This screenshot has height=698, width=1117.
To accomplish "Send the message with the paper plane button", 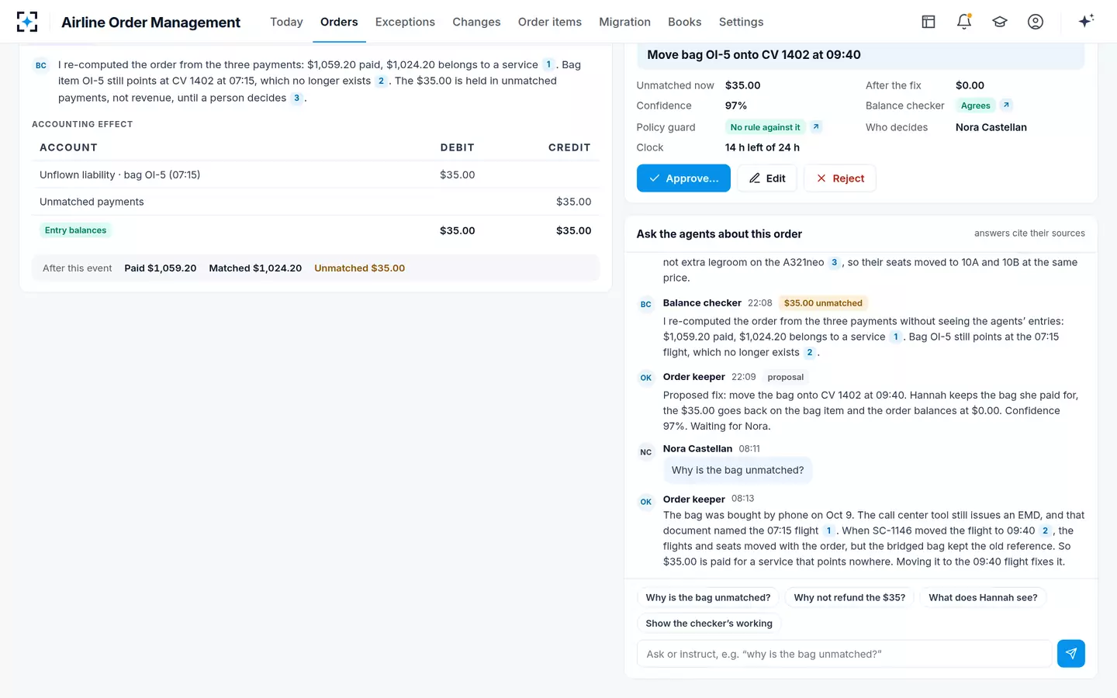I will coord(1070,654).
